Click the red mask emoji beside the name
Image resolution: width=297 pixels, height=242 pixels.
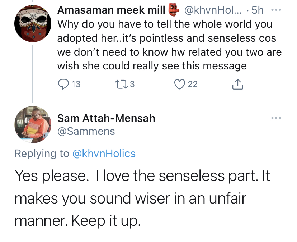point(174,10)
